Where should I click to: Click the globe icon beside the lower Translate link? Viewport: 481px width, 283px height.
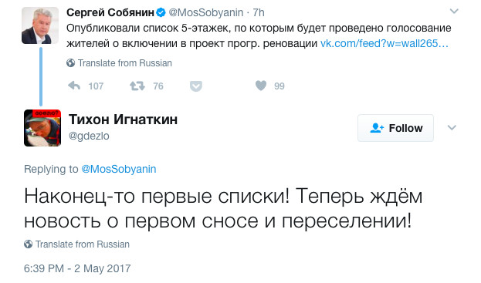pyautogui.click(x=29, y=244)
